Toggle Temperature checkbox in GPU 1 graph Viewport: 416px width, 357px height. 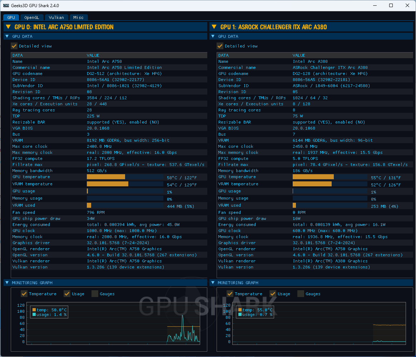[230, 294]
